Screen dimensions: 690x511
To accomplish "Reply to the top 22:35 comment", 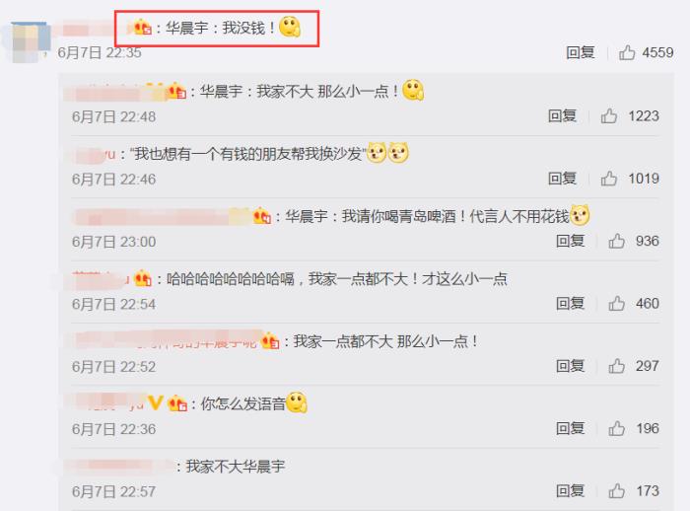I will coord(581,53).
